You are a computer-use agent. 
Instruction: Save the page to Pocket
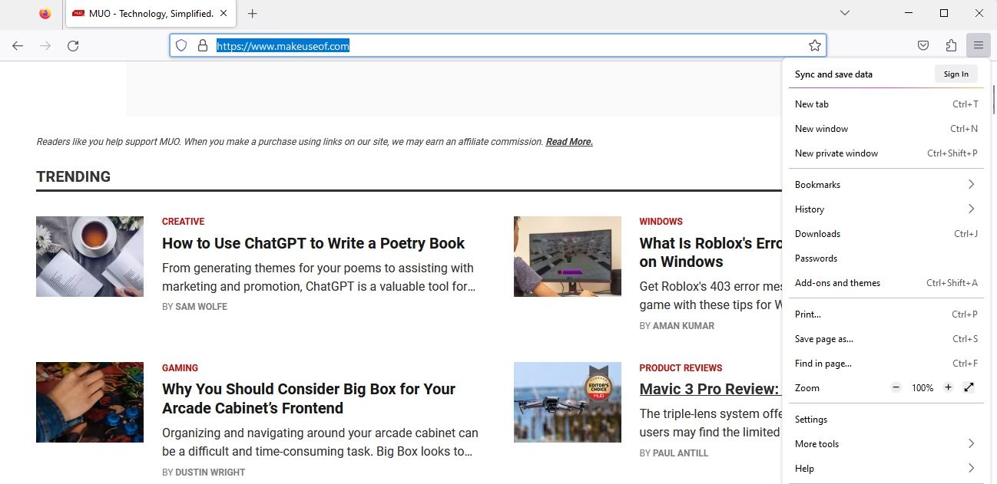pos(923,45)
